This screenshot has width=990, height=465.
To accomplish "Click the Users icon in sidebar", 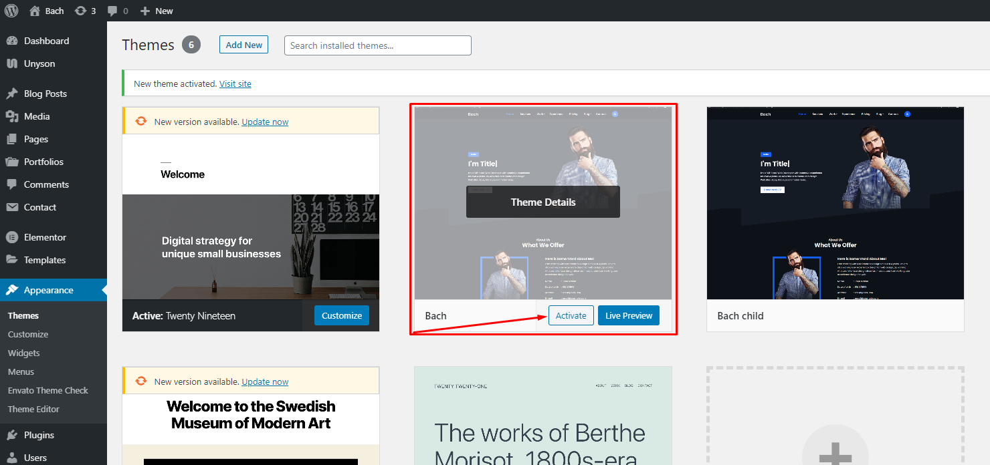I will point(12,458).
